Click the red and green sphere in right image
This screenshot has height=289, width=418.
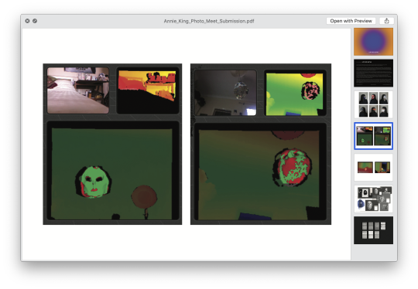(x=293, y=168)
